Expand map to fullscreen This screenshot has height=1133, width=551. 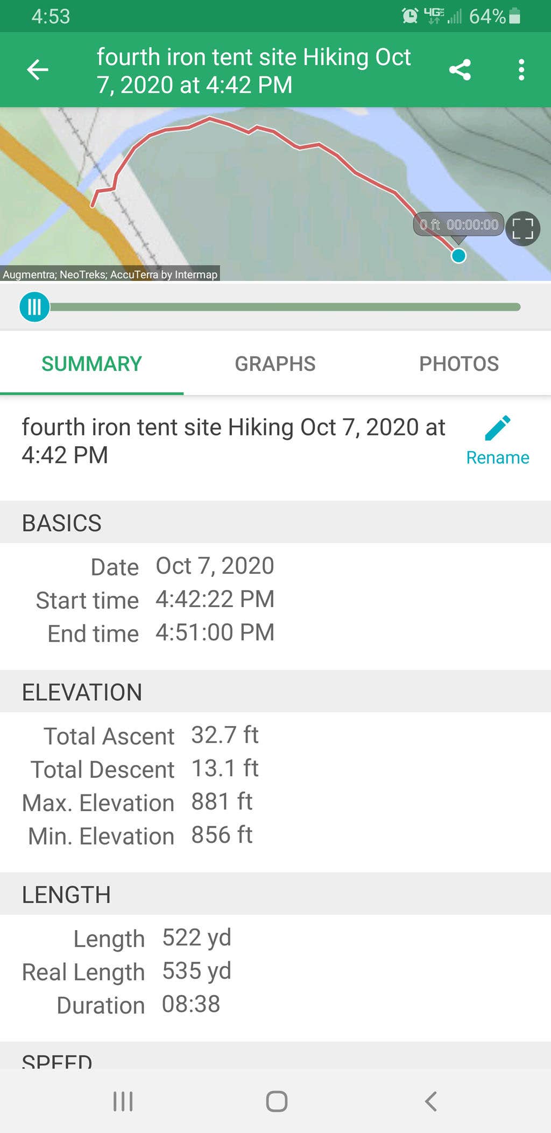coord(522,229)
